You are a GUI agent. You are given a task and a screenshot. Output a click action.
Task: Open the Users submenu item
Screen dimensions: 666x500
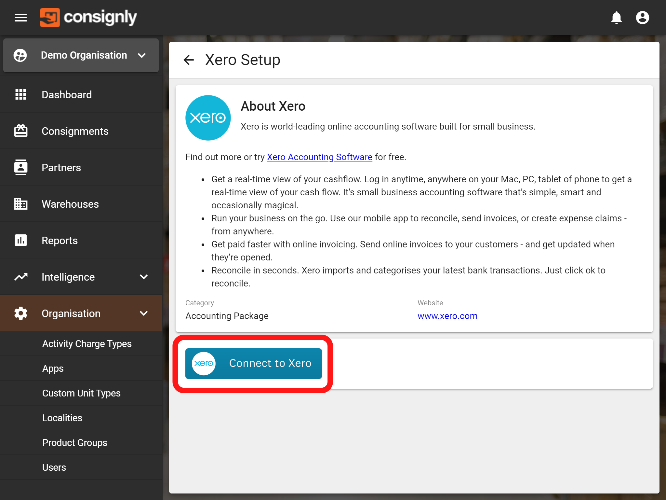click(x=81, y=467)
